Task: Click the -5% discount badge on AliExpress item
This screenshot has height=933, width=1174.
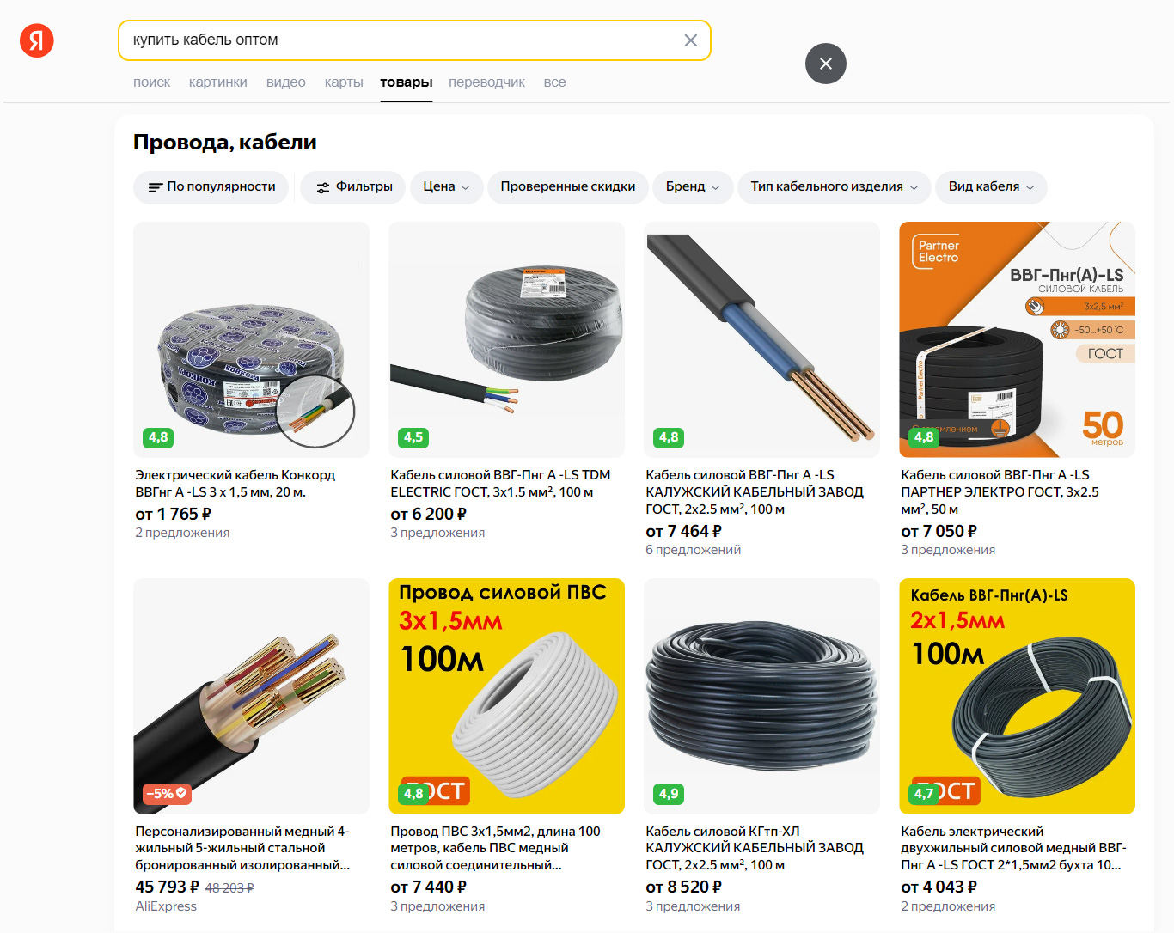Action: pos(167,794)
